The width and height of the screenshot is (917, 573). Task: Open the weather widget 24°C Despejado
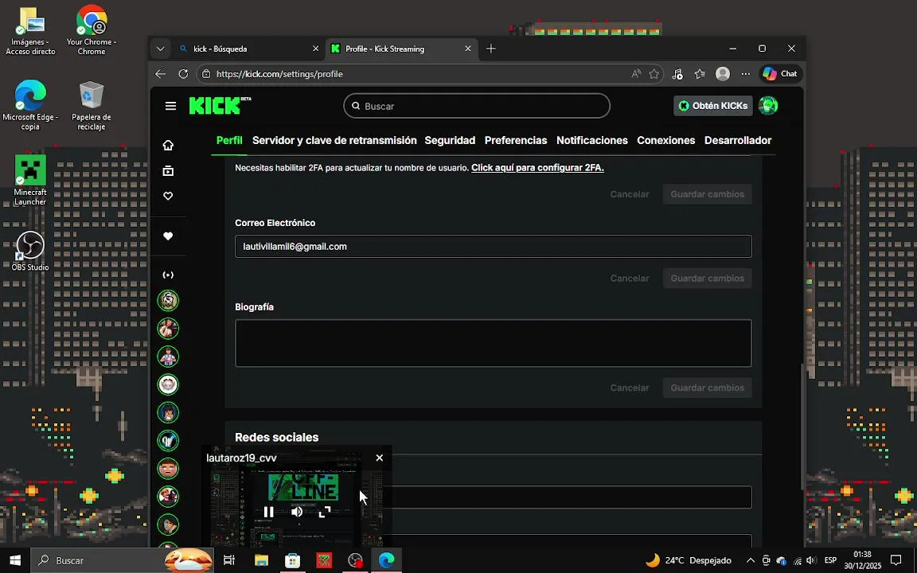click(x=689, y=560)
